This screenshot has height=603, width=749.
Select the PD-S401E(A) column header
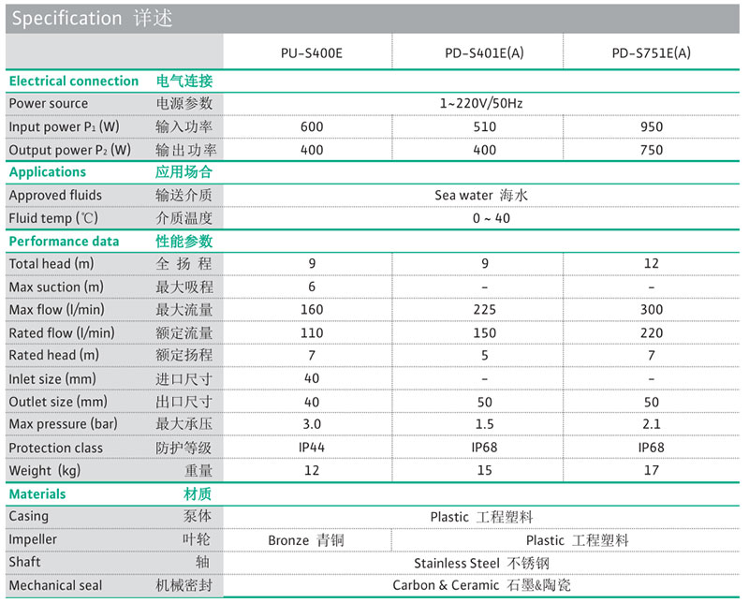coord(484,53)
